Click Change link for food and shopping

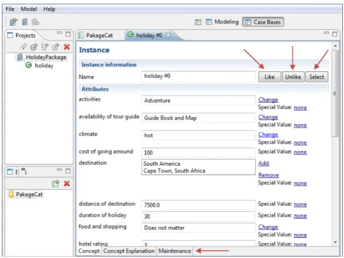pyautogui.click(x=268, y=227)
